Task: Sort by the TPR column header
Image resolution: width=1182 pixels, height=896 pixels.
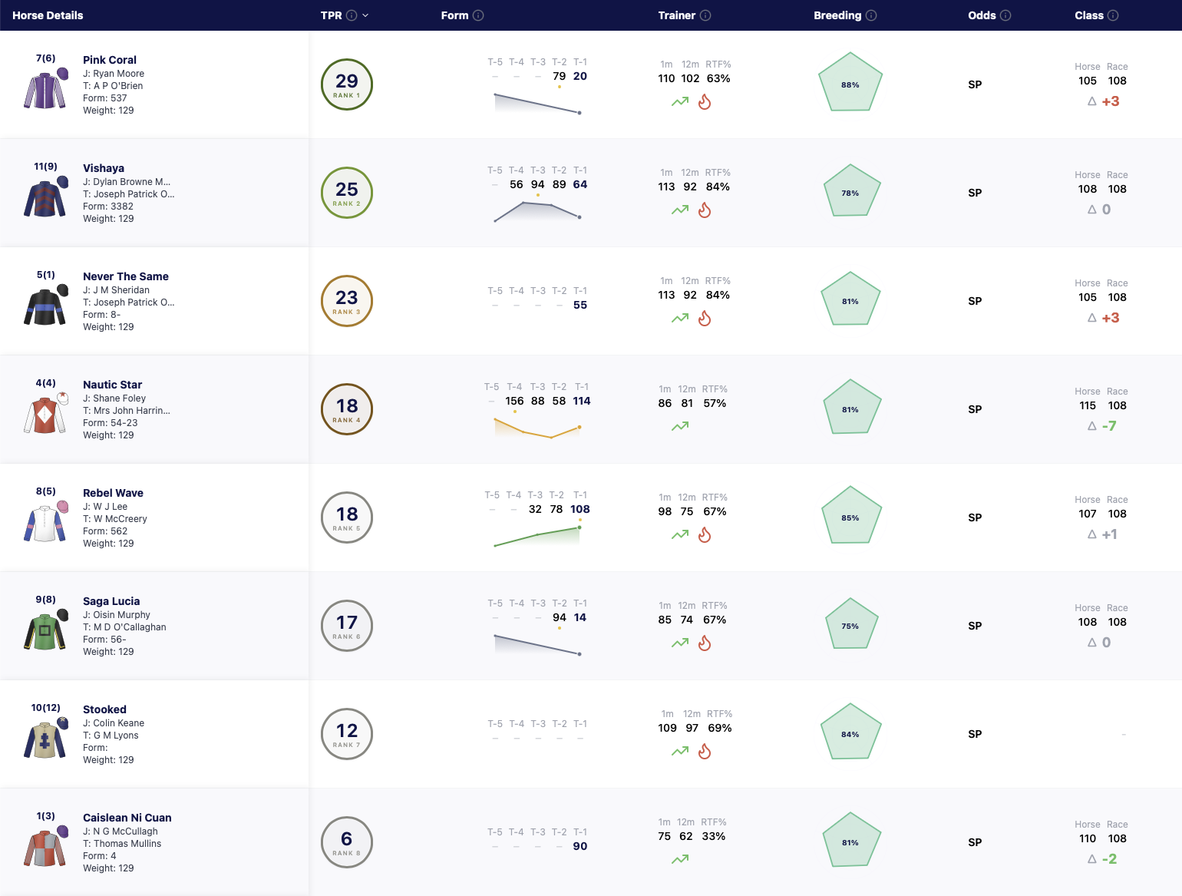Action: (x=331, y=15)
